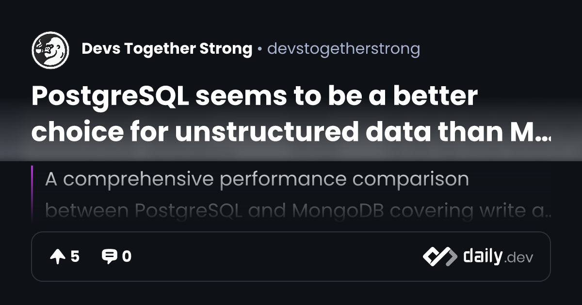
Task: Click the upvote count 5
Action: pos(75,257)
